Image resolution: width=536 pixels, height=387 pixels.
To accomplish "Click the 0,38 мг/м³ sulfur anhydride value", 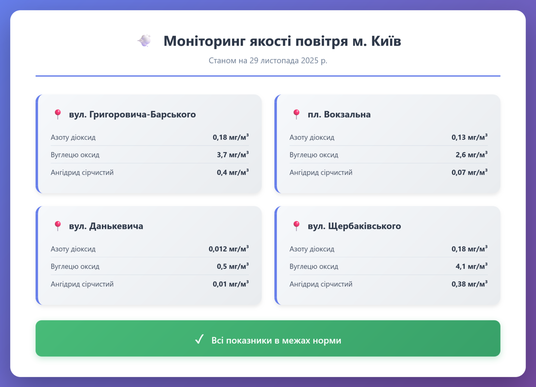I will point(469,284).
